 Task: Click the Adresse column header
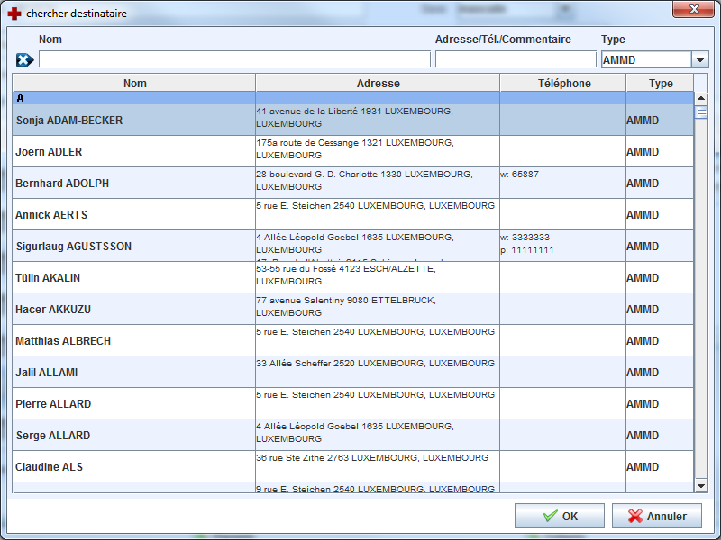(x=378, y=83)
